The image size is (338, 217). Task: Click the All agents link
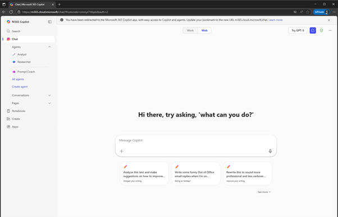coord(18,79)
